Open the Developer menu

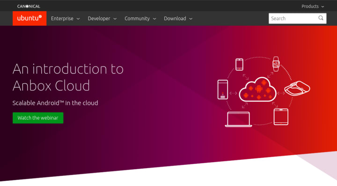[x=102, y=18]
